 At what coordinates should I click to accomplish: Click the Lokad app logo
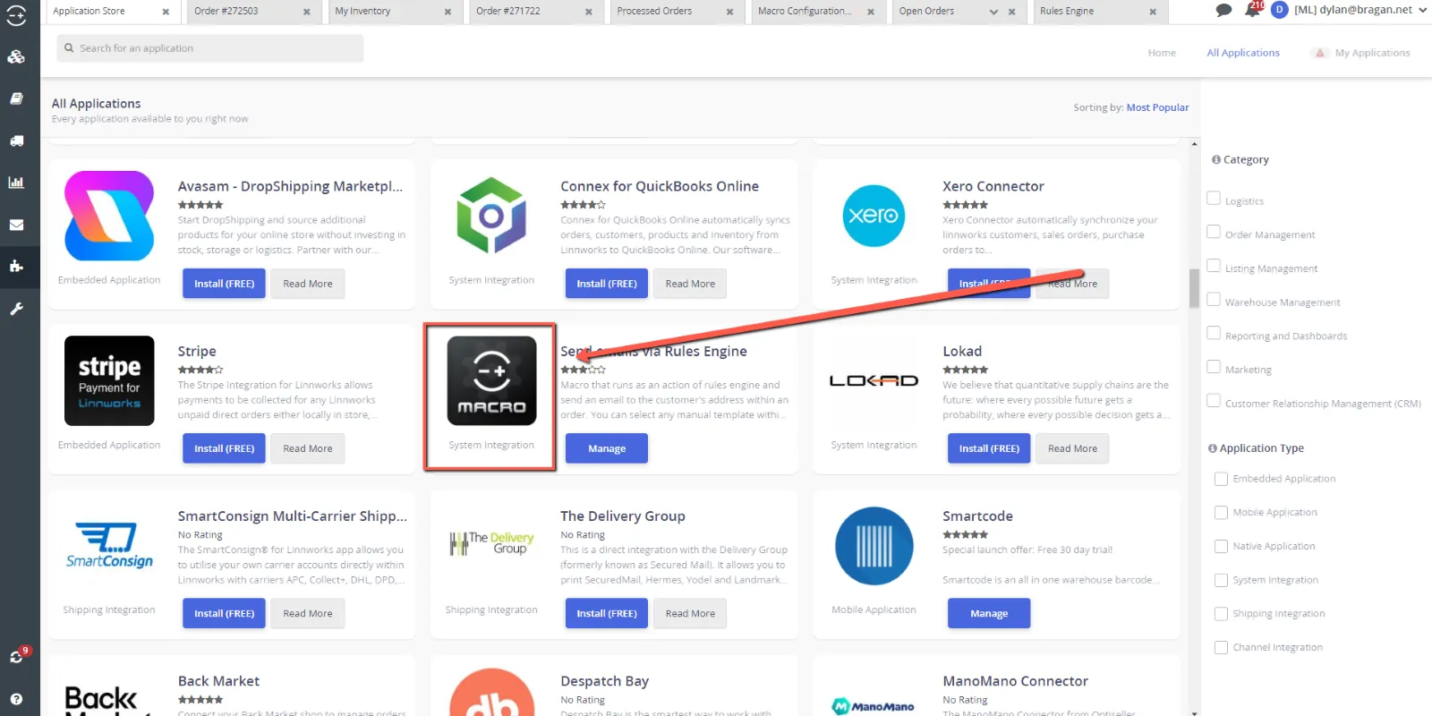pyautogui.click(x=874, y=380)
